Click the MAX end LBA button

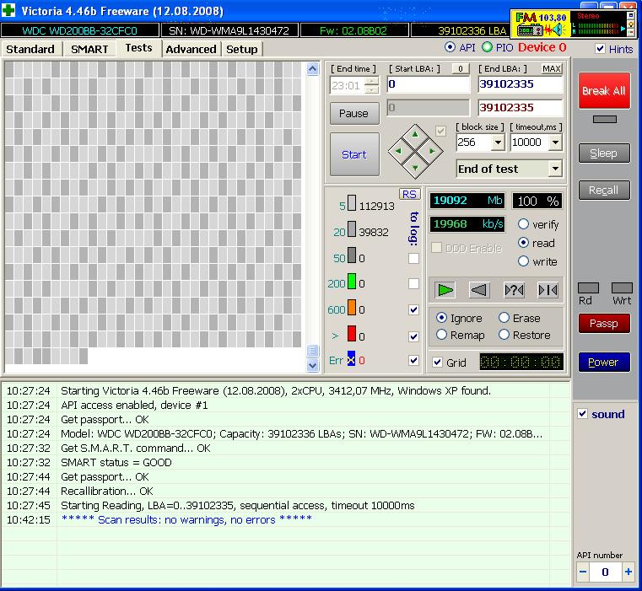click(x=551, y=68)
